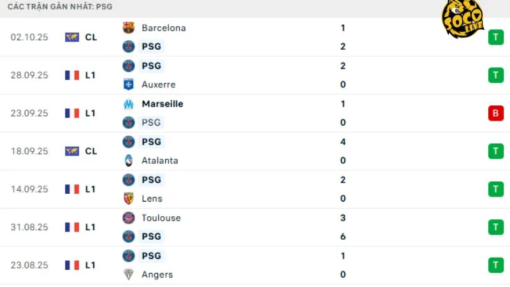Click French flag icon for 28.09.25 match
This screenshot has width=510, height=287.
[x=72, y=75]
